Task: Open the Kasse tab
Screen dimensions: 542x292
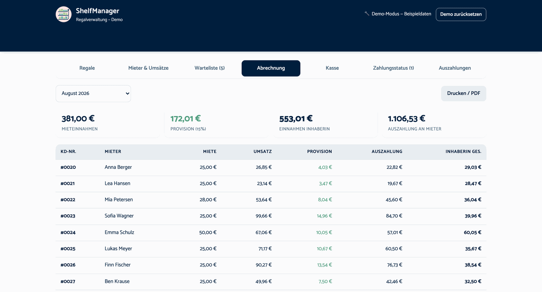Action: pos(332,68)
